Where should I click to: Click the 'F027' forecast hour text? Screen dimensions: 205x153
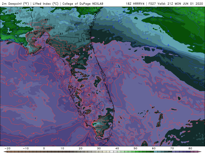(x=152, y=4)
